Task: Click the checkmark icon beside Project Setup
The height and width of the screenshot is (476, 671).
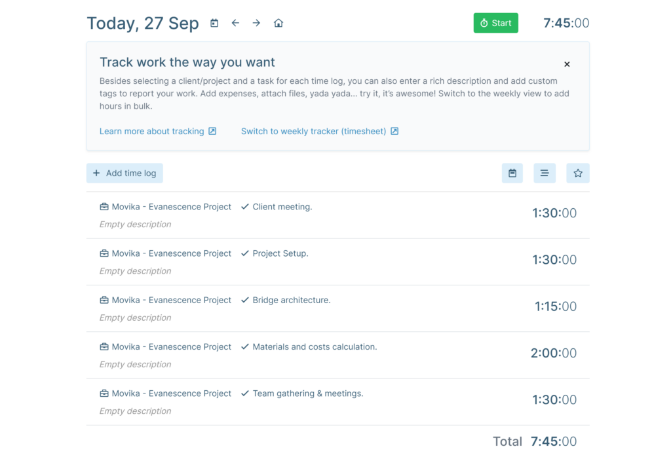Action: pyautogui.click(x=245, y=253)
